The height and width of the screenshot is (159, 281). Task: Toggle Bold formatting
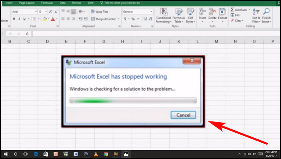pyautogui.click(x=14, y=19)
